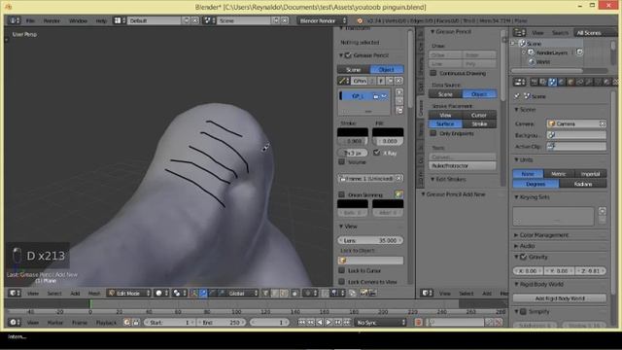
Task: Open the Help menu
Action: point(101,20)
